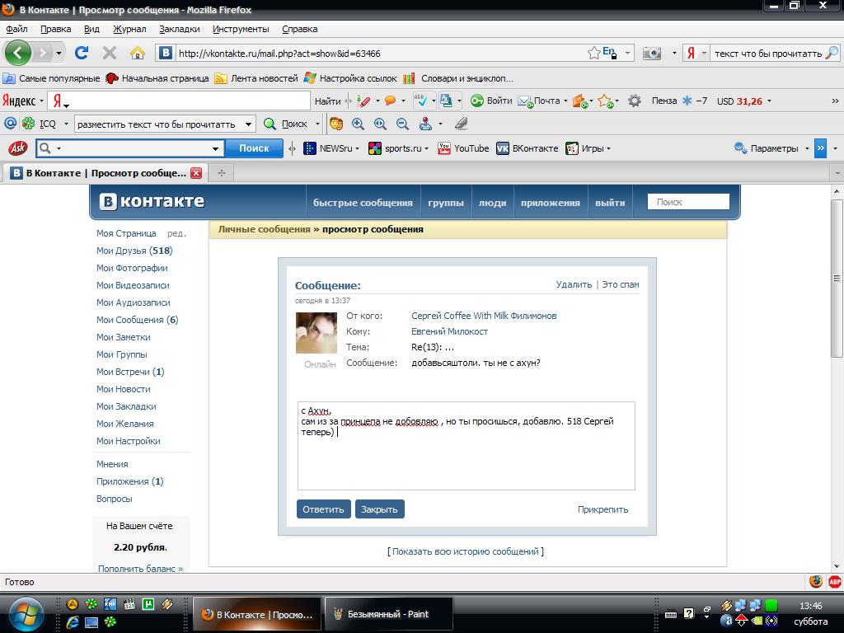Reload the page with the refresh icon

pyautogui.click(x=82, y=53)
